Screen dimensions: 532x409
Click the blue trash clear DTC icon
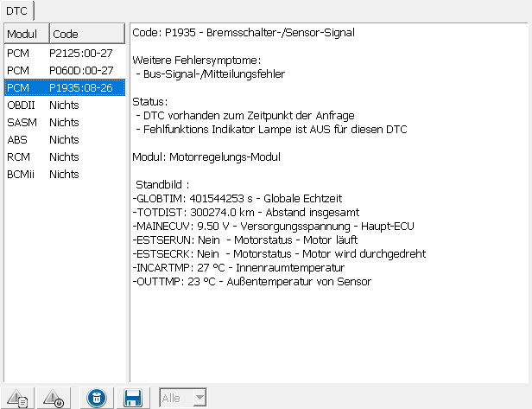(97, 398)
